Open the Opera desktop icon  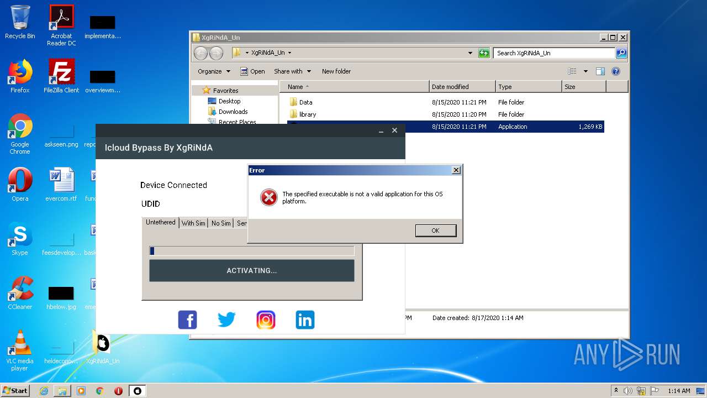pos(20,185)
